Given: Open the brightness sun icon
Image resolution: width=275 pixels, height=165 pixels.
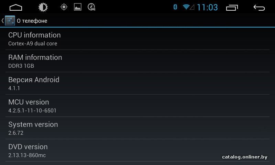Looking at the screenshot, I should pos(43,7).
